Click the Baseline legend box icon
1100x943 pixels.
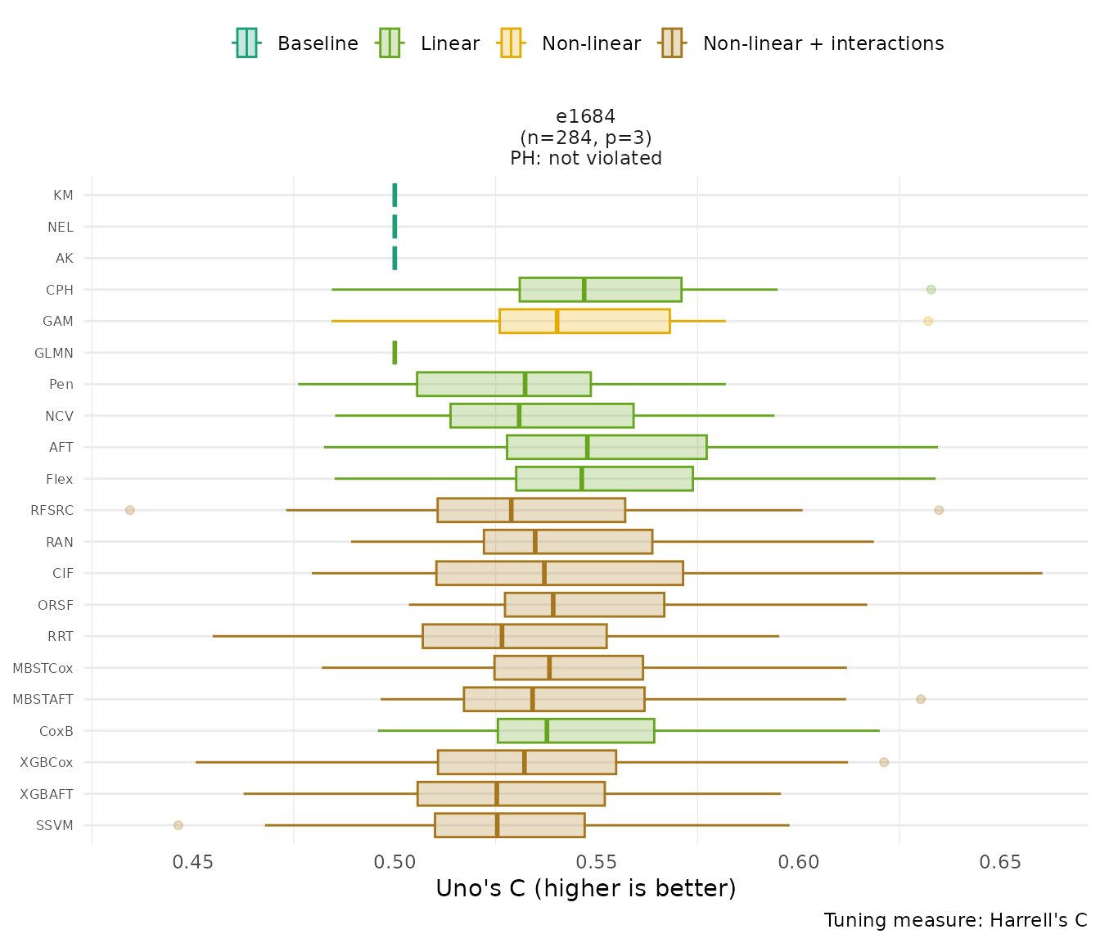(x=246, y=43)
